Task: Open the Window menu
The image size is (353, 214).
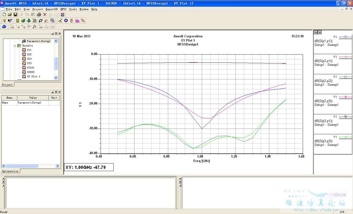Action: (x=84, y=9)
